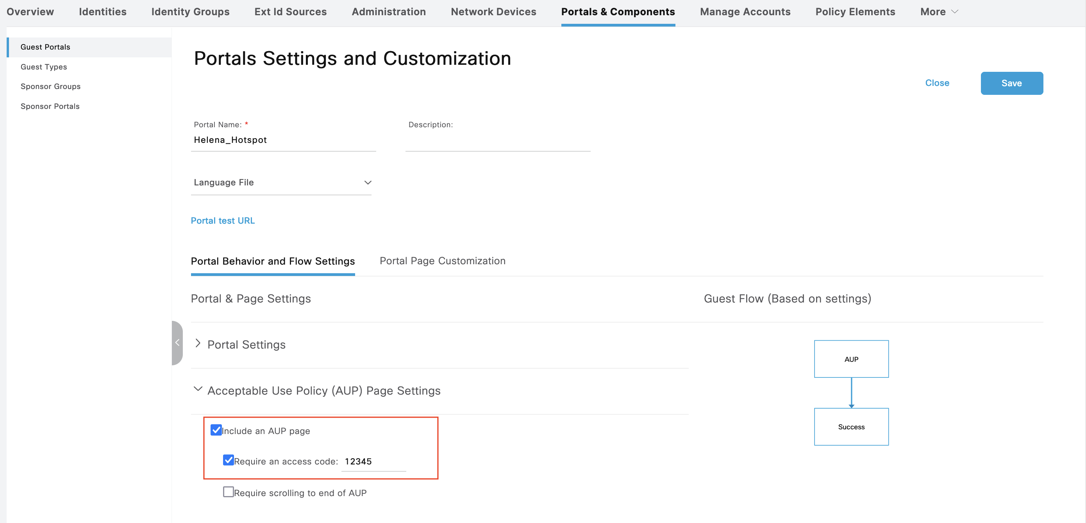Collapse the Acceptable Use Policy section
1086x523 pixels.
pyautogui.click(x=198, y=390)
